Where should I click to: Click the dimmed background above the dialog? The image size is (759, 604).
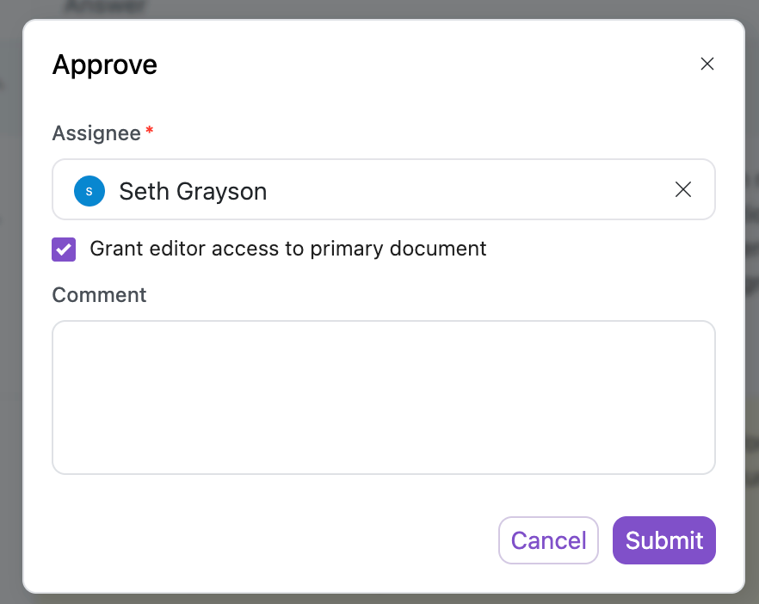[x=379, y=9]
